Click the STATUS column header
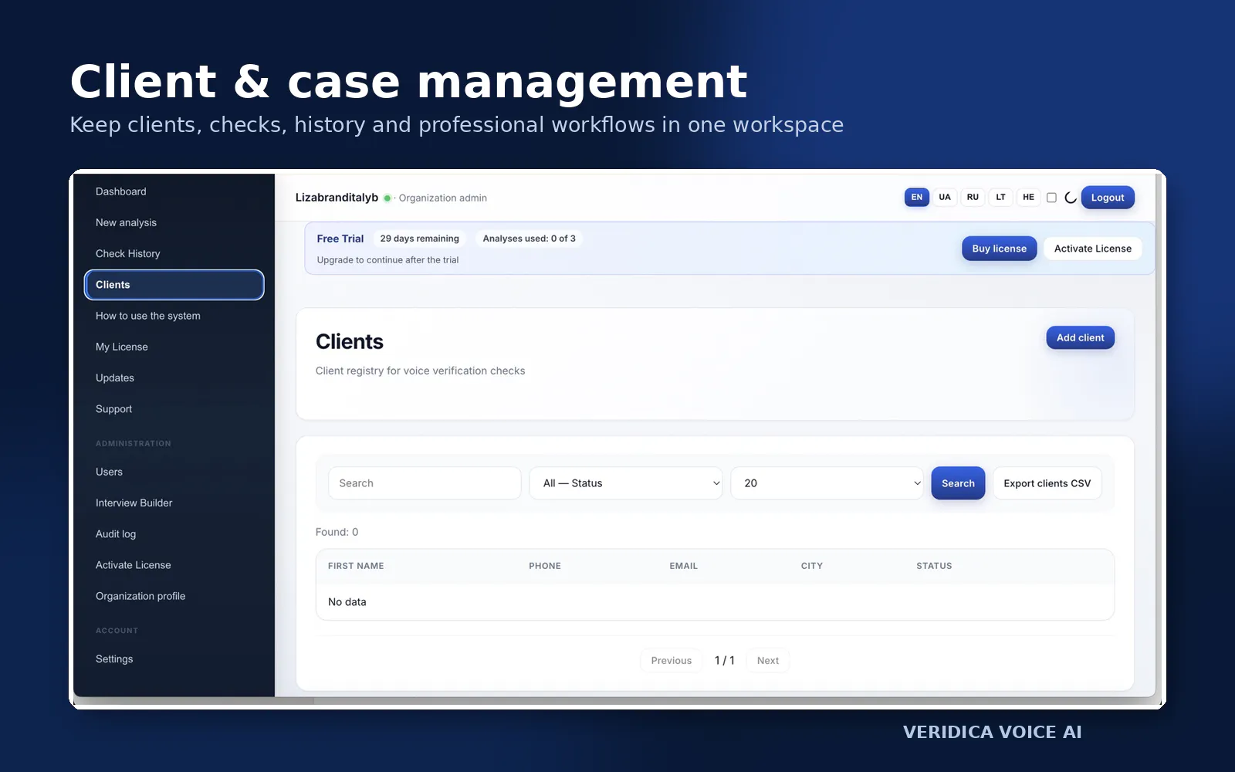Image resolution: width=1235 pixels, height=772 pixels. [x=934, y=566]
